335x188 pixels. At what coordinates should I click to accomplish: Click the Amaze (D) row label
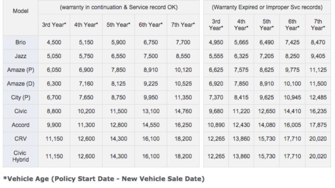point(20,84)
